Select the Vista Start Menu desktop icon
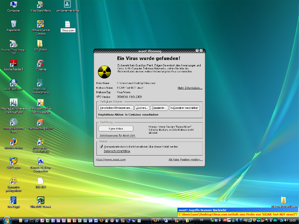299x224 pixels. (x=40, y=6)
